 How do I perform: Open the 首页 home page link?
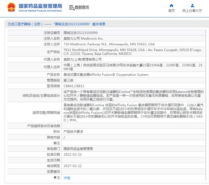pos(171,11)
